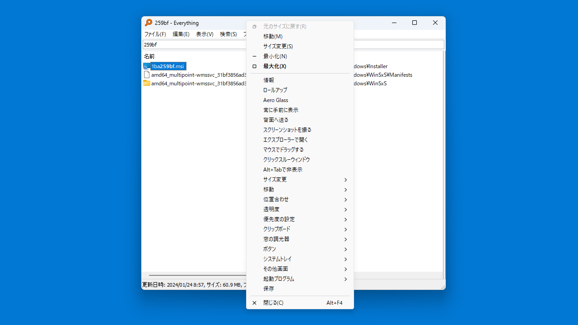This screenshot has height=325, width=578.
Task: Click the dows¥WinSxS path in folder row
Action: [370, 84]
